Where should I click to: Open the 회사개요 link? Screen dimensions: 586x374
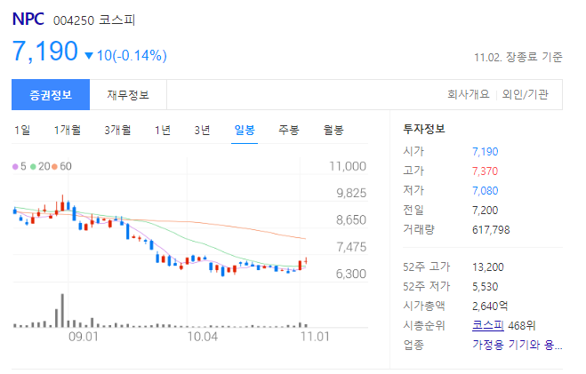pyautogui.click(x=469, y=94)
